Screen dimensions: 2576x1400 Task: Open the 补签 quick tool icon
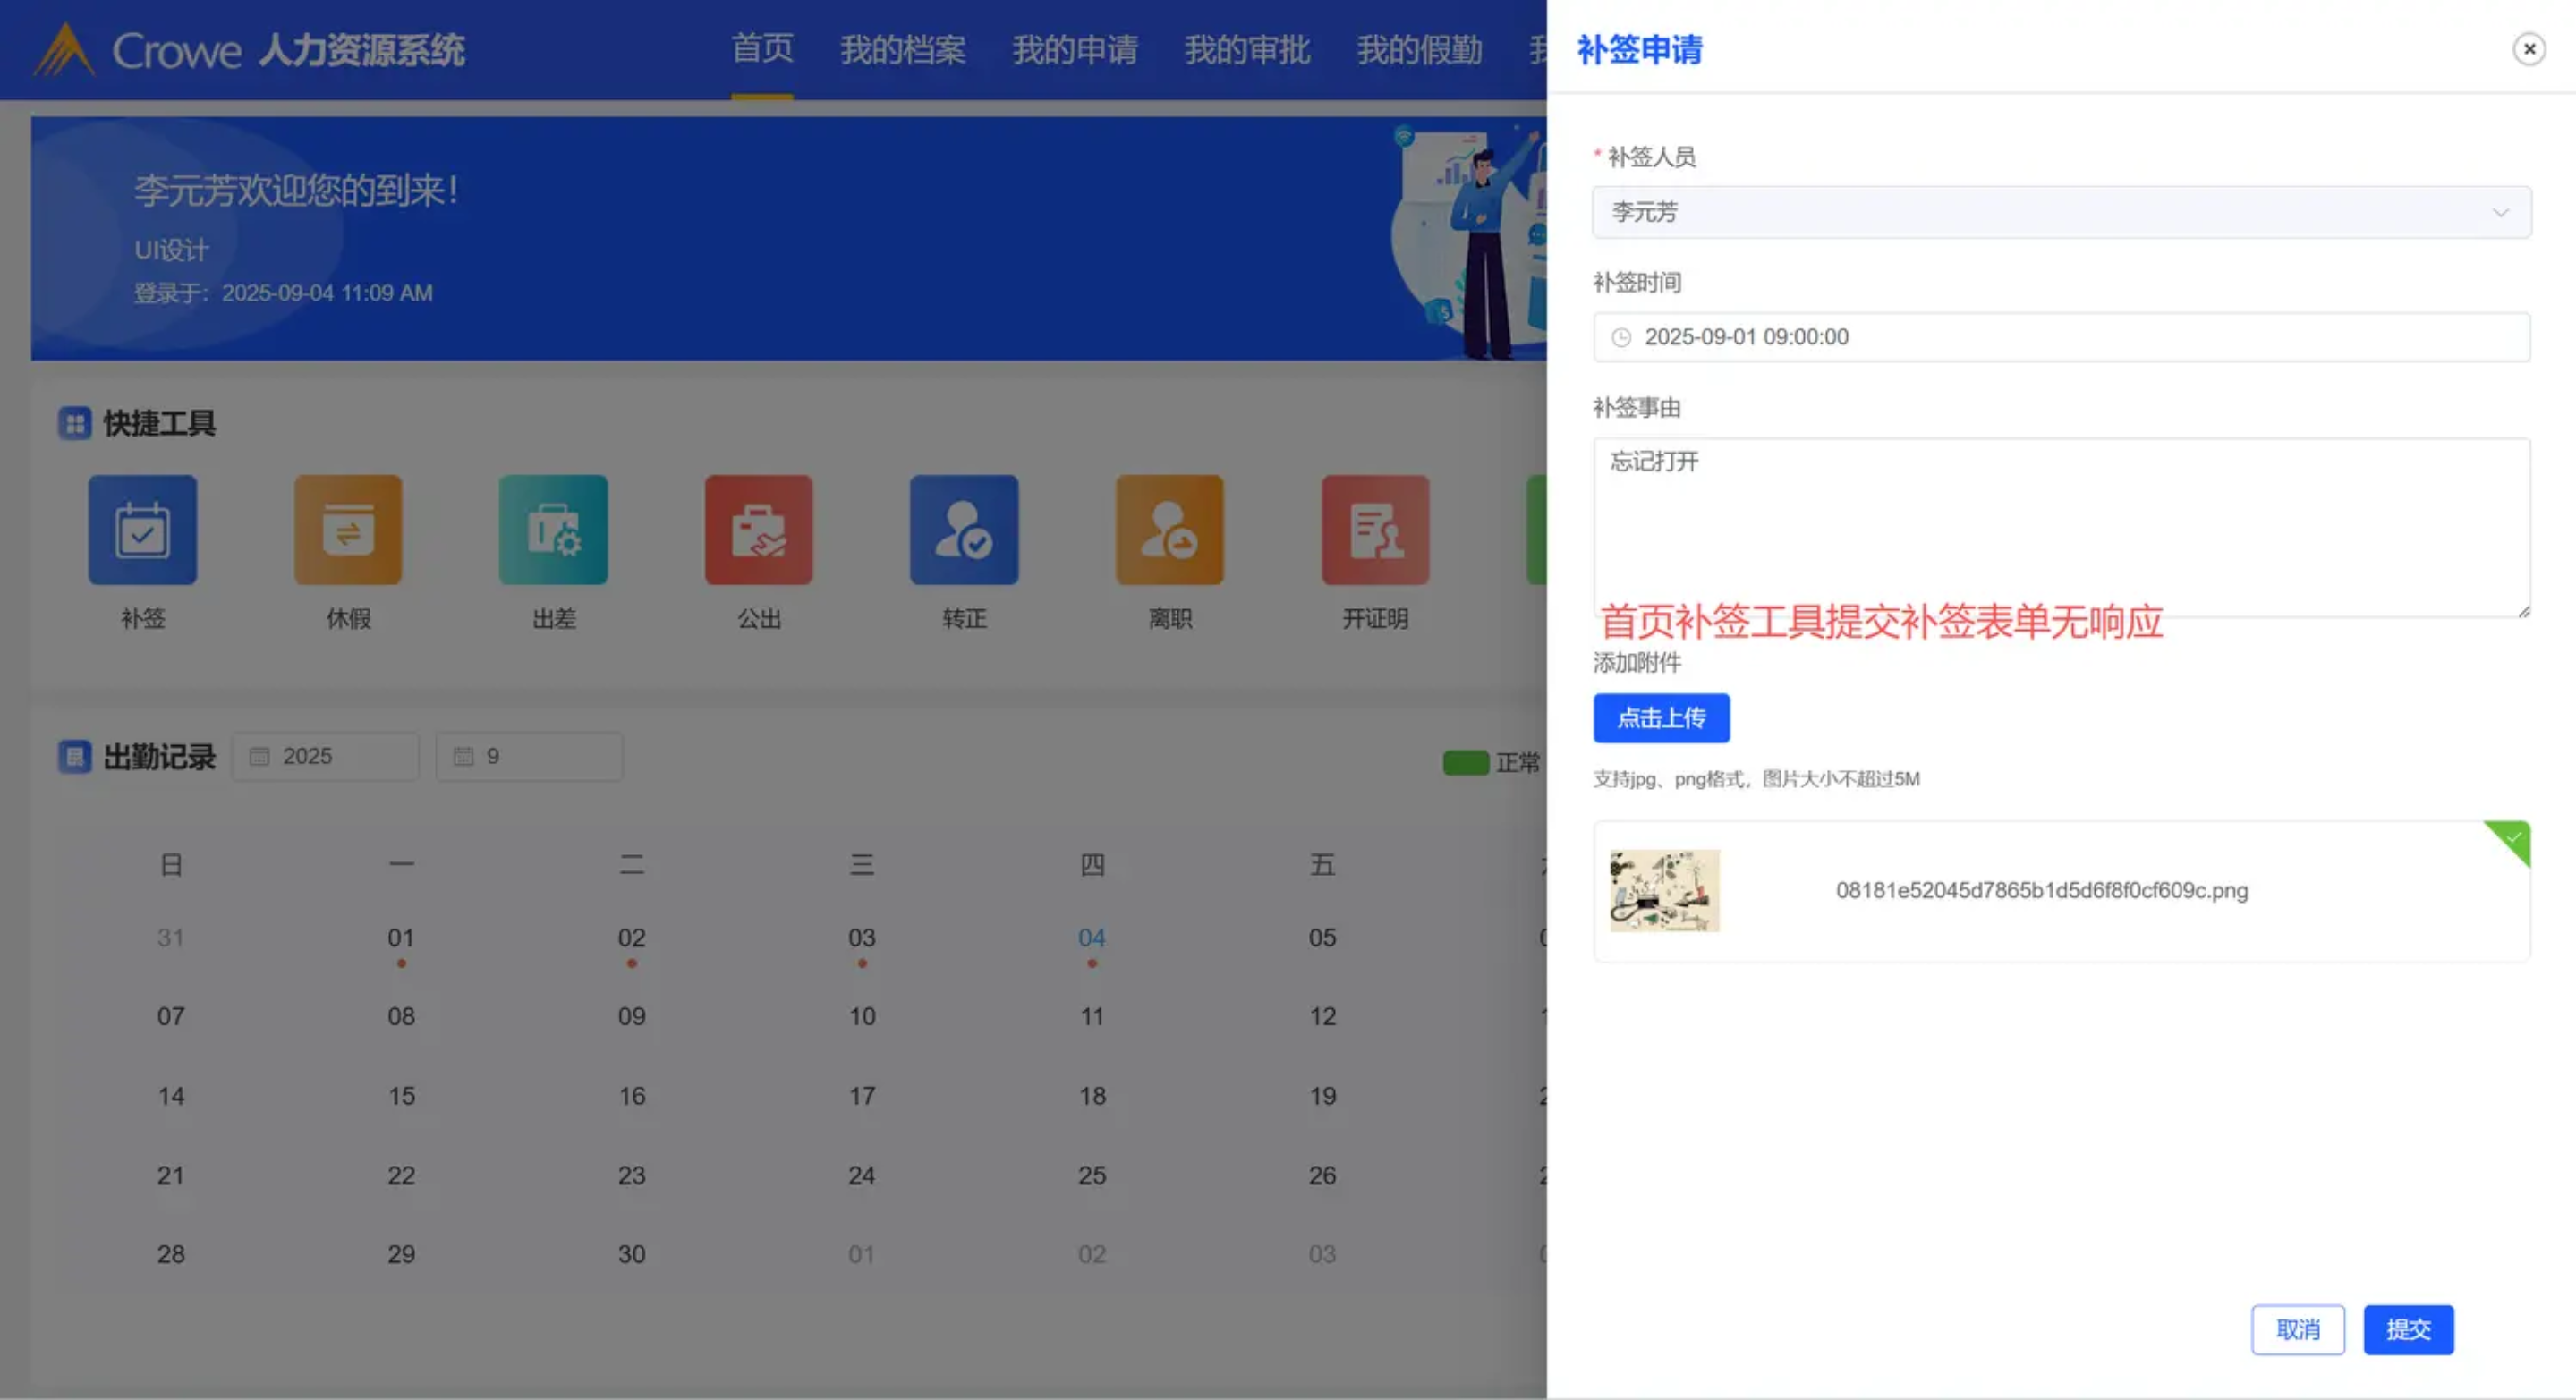(142, 530)
